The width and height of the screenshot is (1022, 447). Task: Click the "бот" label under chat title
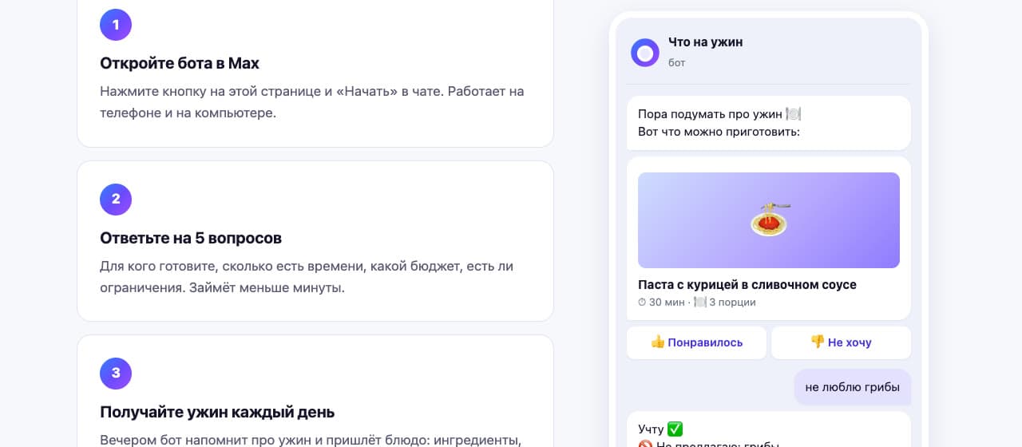(677, 62)
